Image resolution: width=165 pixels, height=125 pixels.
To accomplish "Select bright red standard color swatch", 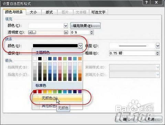I will tap(40, 92).
